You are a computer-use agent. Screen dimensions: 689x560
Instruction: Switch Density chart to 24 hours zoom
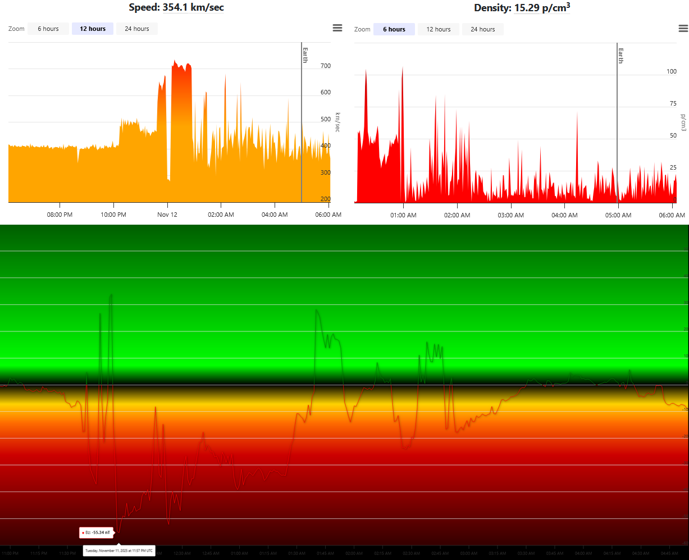click(483, 29)
